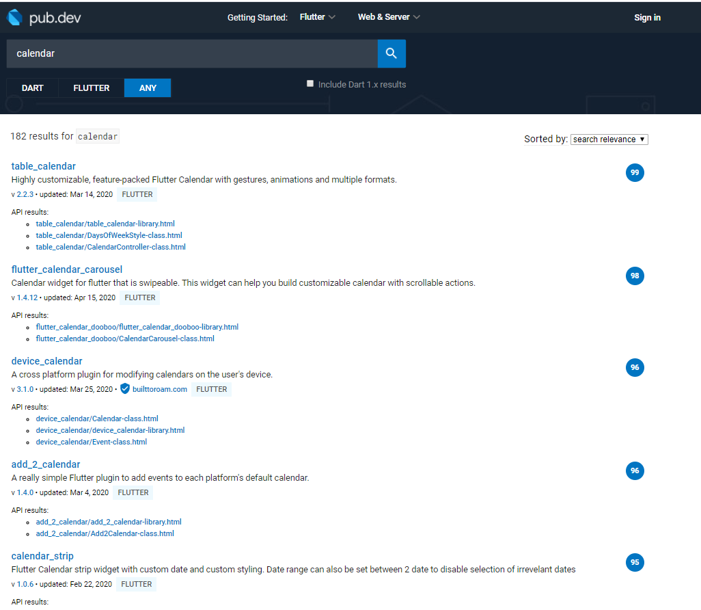This screenshot has height=610, width=701.
Task: Open table_calendar version 2.2.3 link
Action: click(25, 194)
